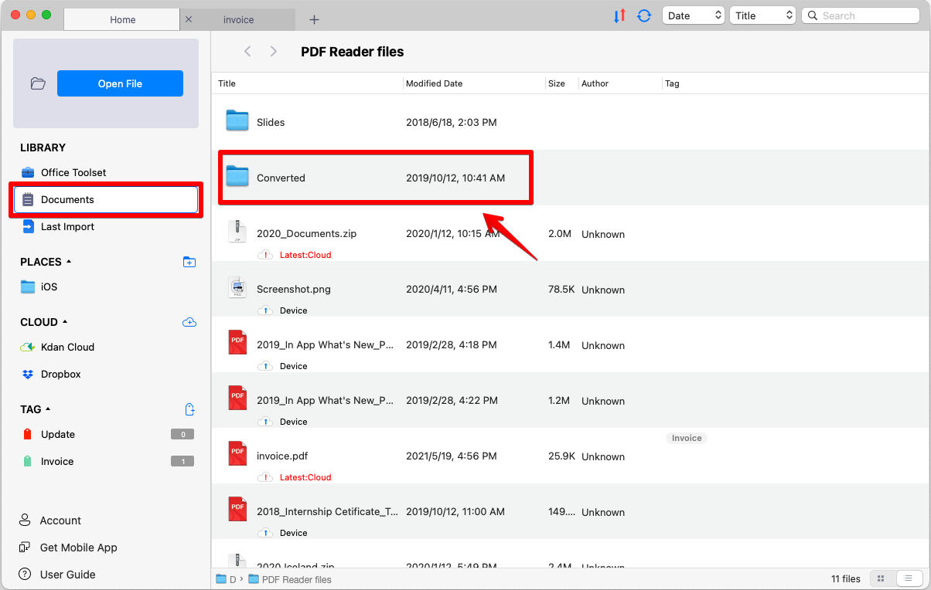Open the Date sort dropdown
This screenshot has width=931, height=590.
(694, 15)
